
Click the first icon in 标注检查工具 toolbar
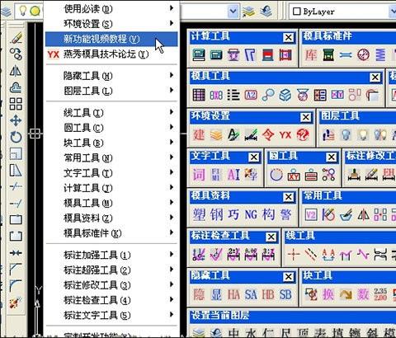199,255
